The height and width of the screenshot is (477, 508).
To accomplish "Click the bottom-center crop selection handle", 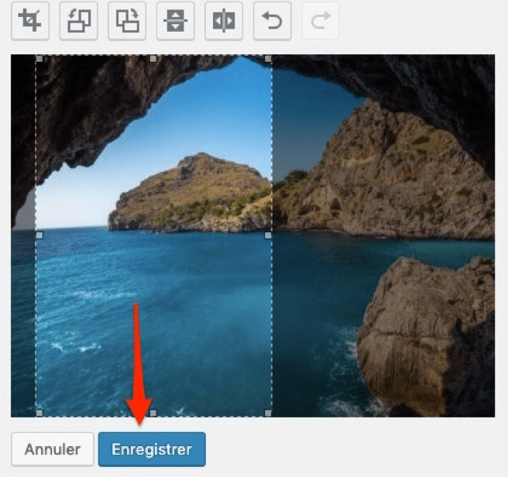I will click(x=153, y=413).
